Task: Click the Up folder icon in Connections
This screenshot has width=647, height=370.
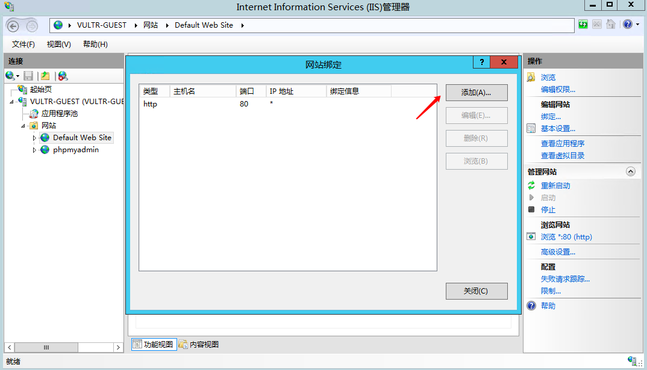Action: tap(45, 76)
